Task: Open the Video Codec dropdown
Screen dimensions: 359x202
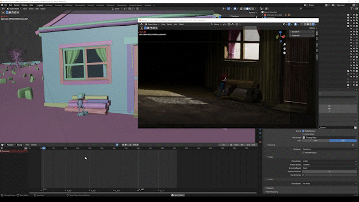Action: pos(329,161)
